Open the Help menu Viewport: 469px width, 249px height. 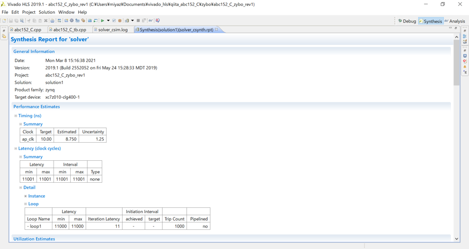[x=82, y=12]
